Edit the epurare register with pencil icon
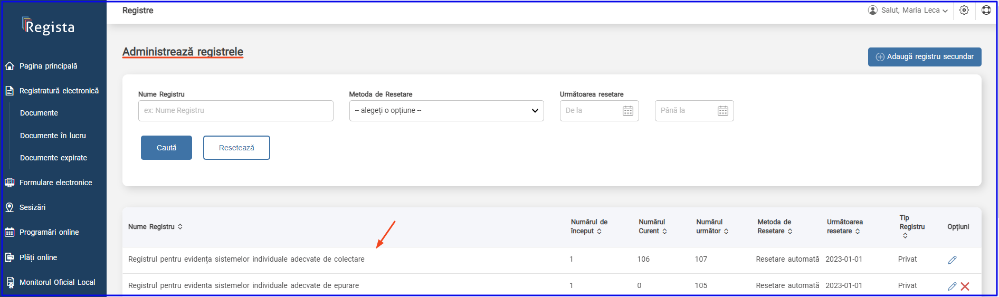This screenshot has height=297, width=999. click(952, 286)
